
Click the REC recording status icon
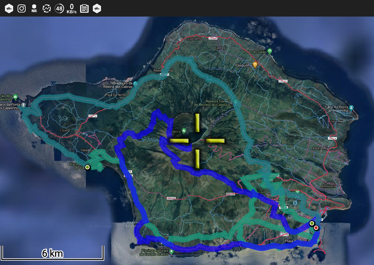pyautogui.click(x=34, y=8)
